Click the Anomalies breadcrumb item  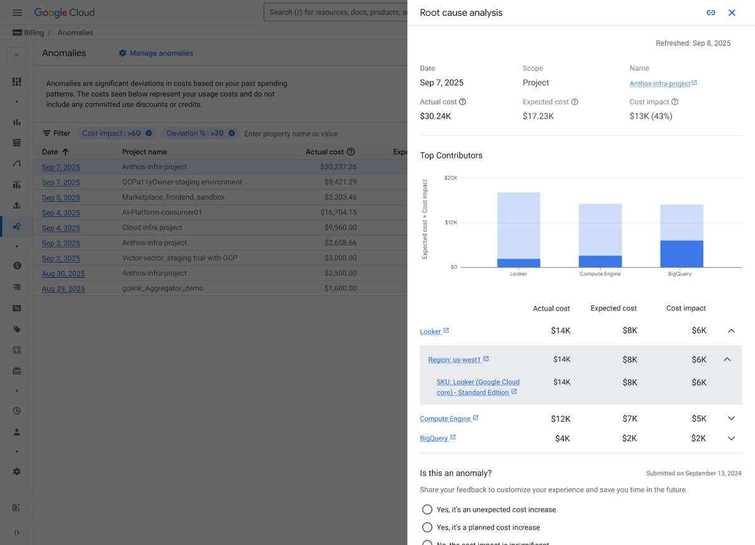click(75, 32)
